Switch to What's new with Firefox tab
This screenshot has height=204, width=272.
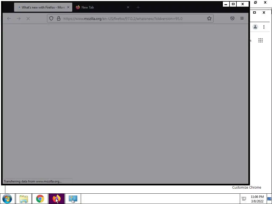[43, 7]
